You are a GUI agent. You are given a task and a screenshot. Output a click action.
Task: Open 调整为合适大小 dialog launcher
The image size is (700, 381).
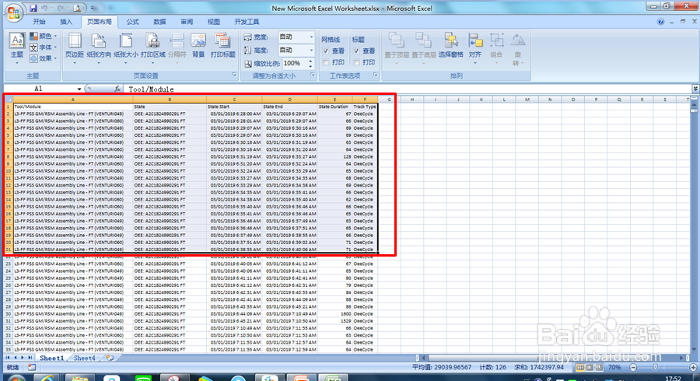tap(313, 75)
